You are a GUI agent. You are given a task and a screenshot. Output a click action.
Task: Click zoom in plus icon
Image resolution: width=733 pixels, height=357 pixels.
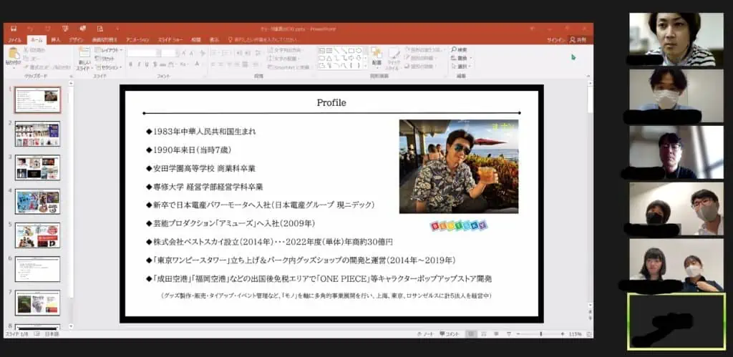point(563,334)
